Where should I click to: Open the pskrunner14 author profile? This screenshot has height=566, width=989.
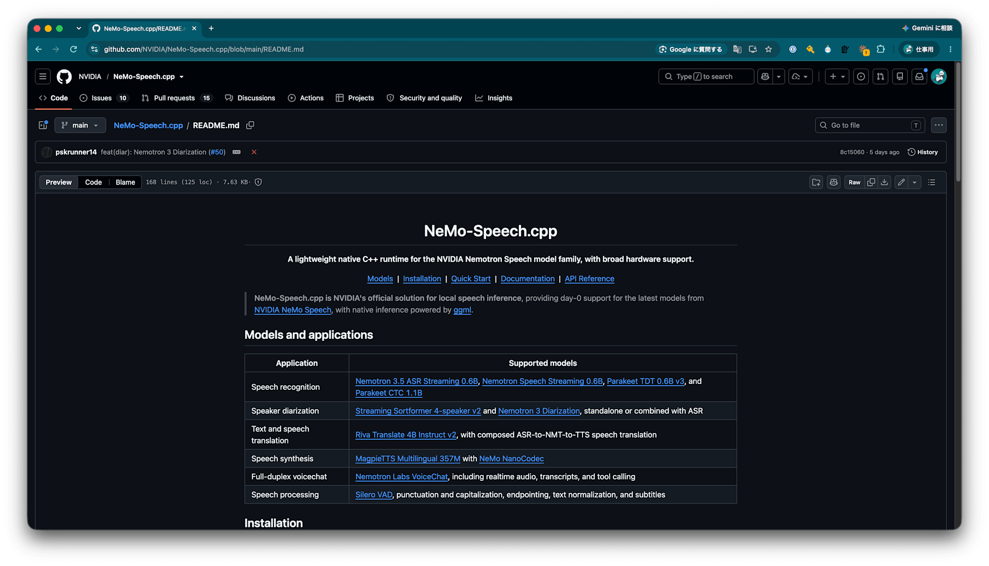[x=76, y=152]
